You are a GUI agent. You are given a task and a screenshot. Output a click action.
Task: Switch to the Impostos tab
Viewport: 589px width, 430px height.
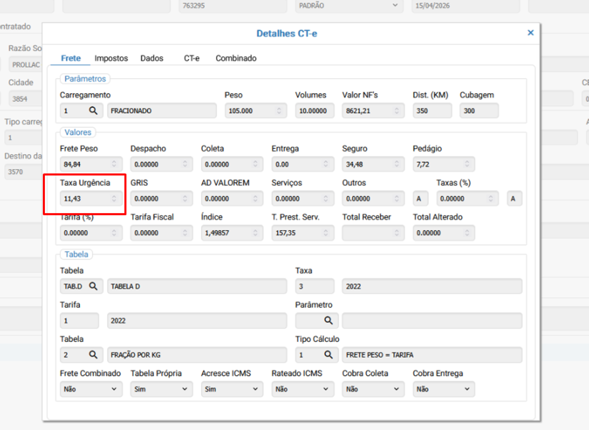[110, 58]
